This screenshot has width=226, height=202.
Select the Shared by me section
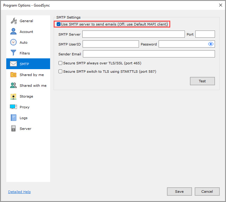coord(28,75)
